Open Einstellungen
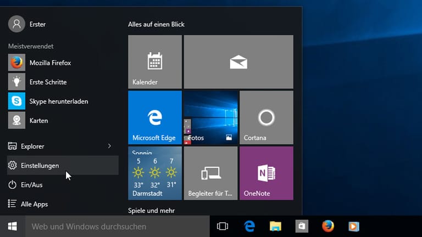This screenshot has width=422, height=237. pyautogui.click(x=63, y=166)
